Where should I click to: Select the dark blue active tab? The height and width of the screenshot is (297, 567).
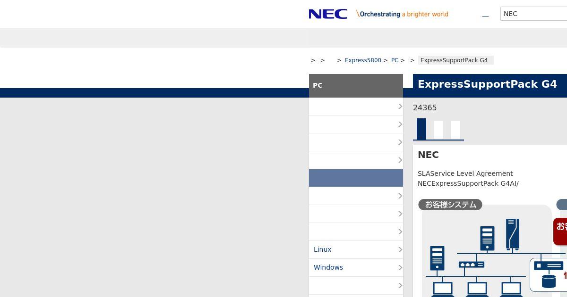click(421, 129)
